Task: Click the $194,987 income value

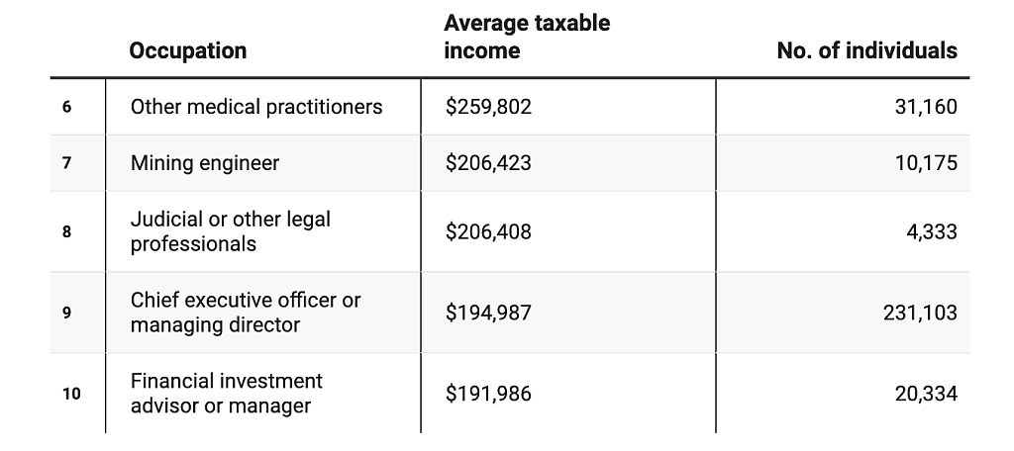Action: tap(488, 313)
